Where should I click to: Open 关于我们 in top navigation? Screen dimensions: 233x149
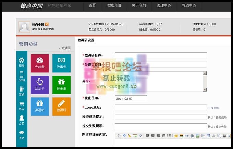pos(139,5)
